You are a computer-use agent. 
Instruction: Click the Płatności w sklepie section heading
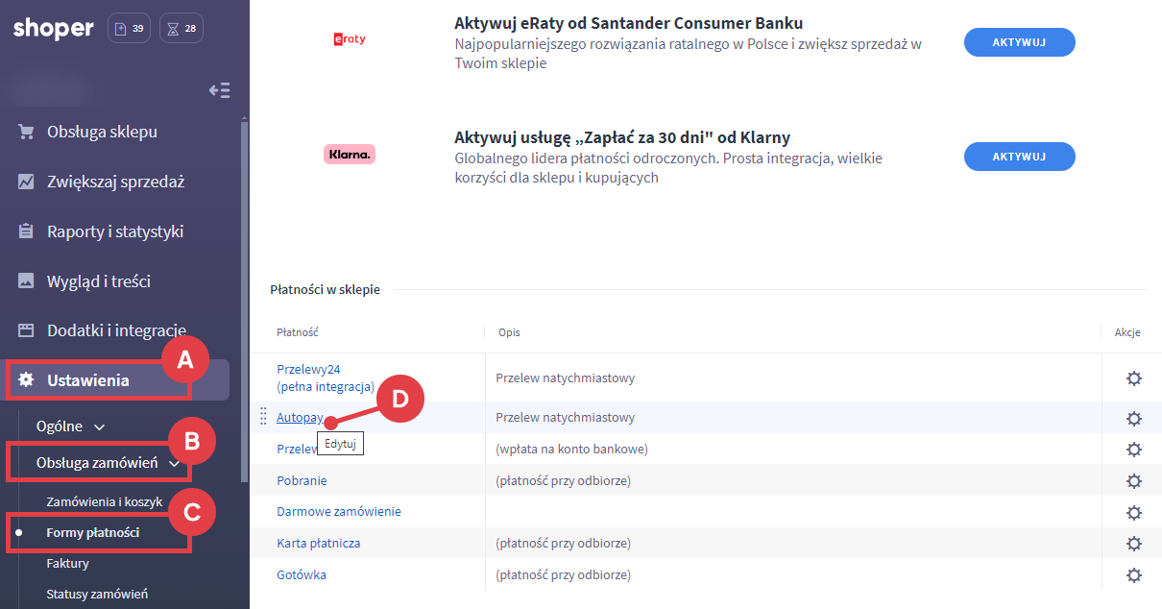click(x=325, y=289)
